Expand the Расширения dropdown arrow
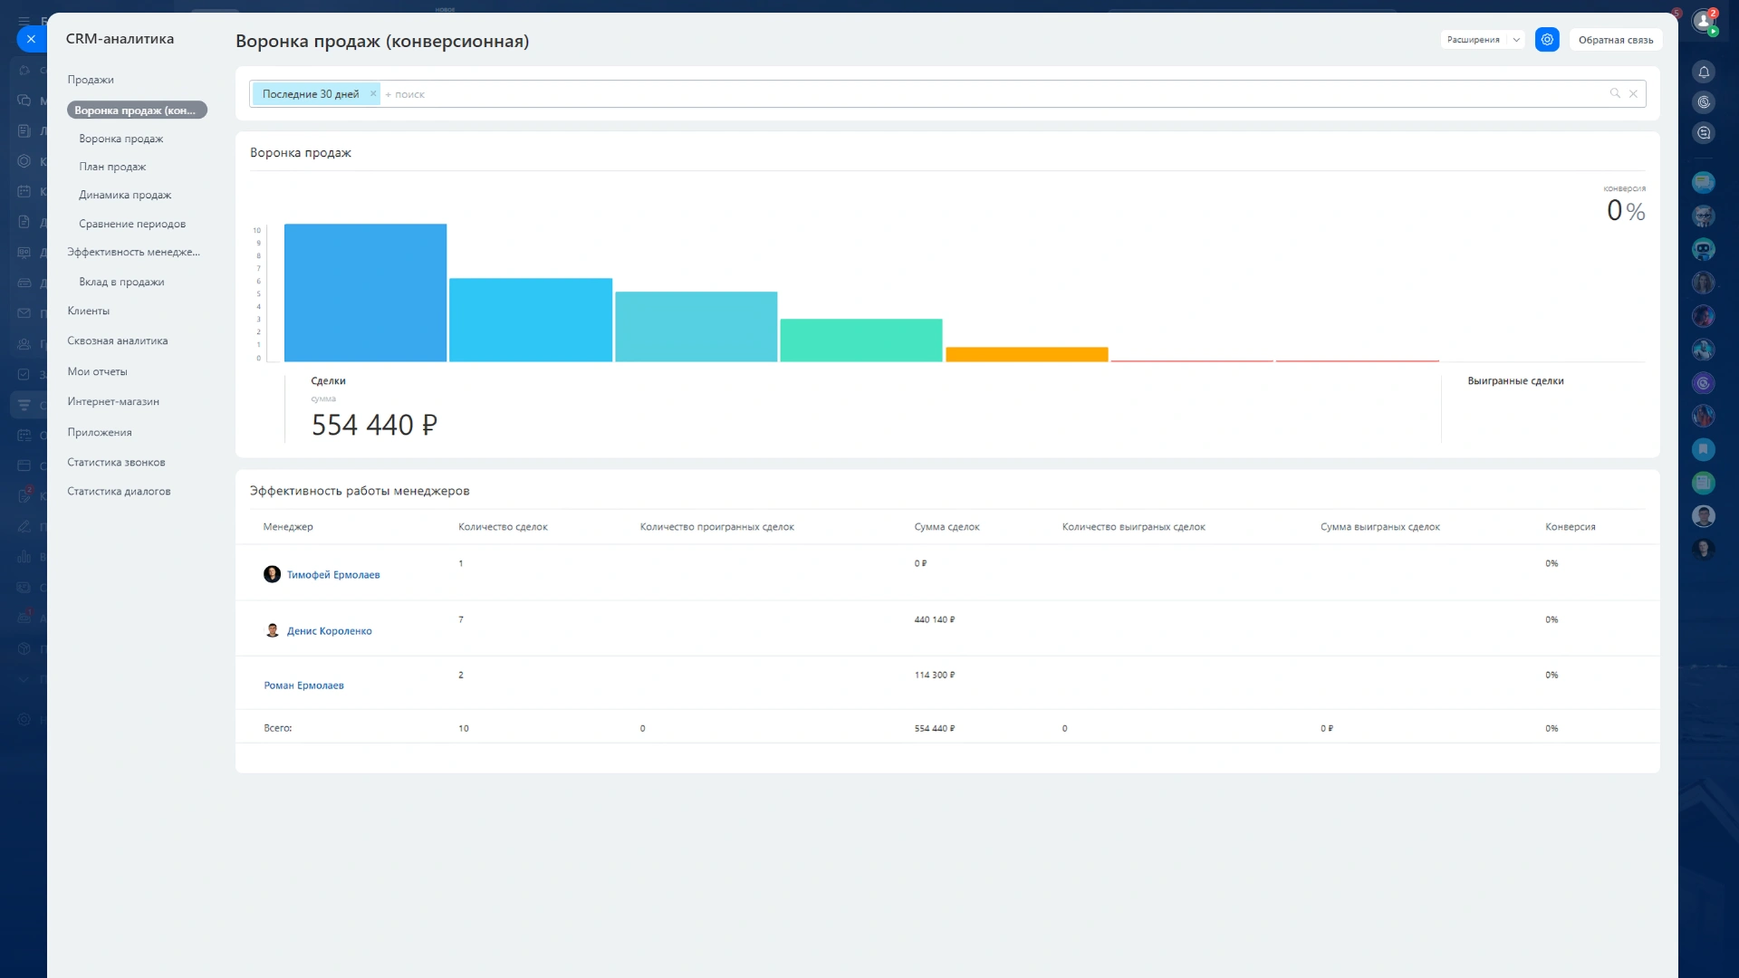Image resolution: width=1739 pixels, height=978 pixels. 1516,40
